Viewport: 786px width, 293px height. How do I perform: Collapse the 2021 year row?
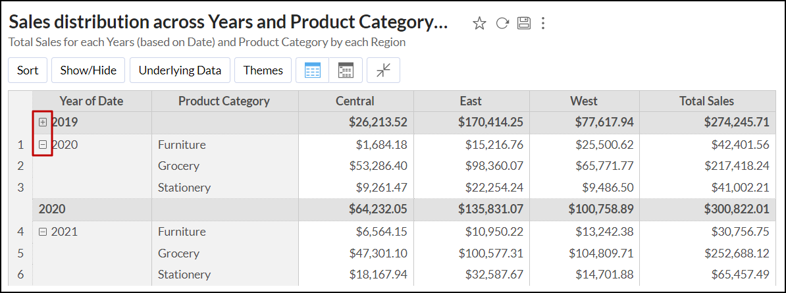coord(43,232)
